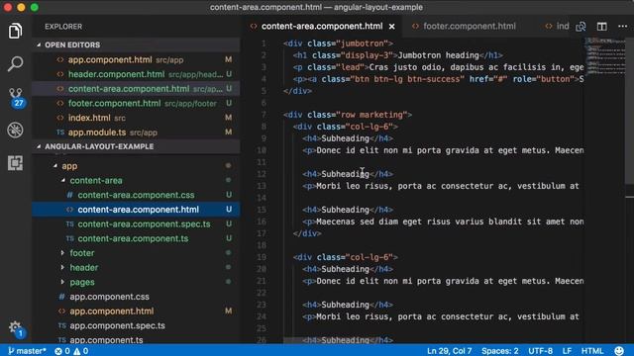Switch to the footer.component.html tab

(x=469, y=27)
